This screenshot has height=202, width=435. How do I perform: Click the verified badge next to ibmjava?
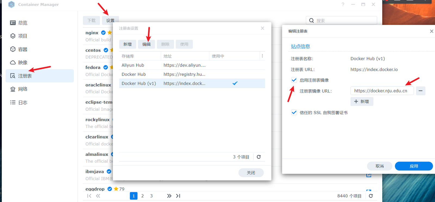tap(109, 171)
